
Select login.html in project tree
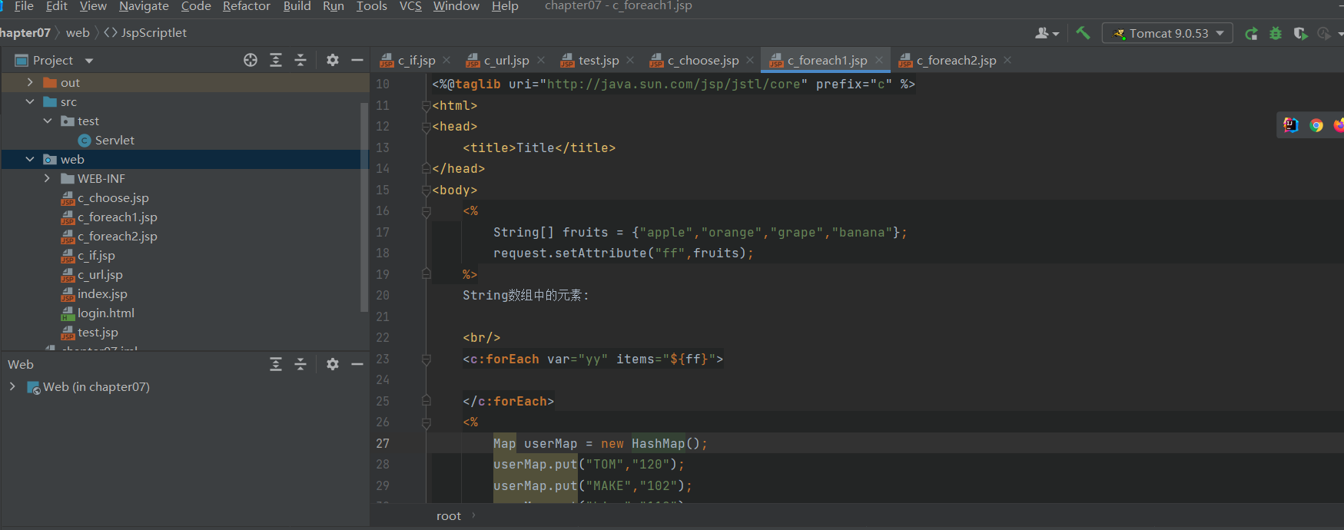tap(106, 313)
